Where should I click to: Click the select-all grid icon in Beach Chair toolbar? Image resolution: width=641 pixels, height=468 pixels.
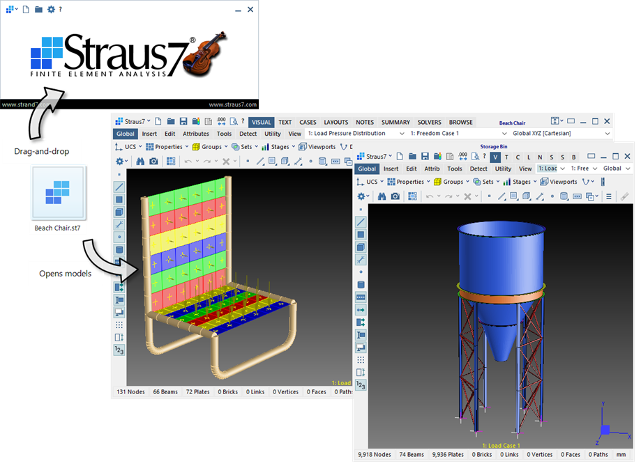click(x=171, y=162)
